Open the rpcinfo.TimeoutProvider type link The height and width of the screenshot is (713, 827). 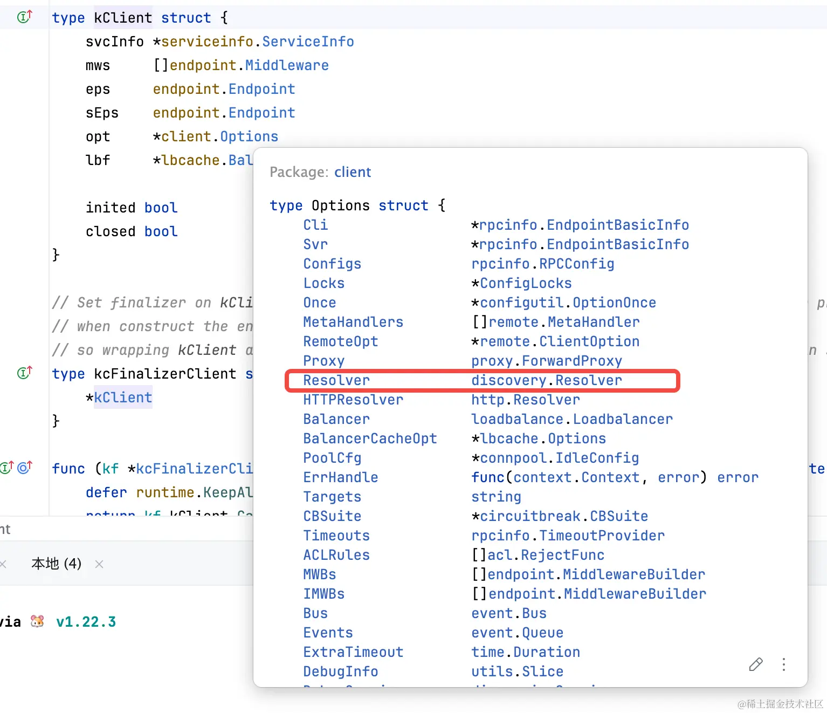click(568, 536)
